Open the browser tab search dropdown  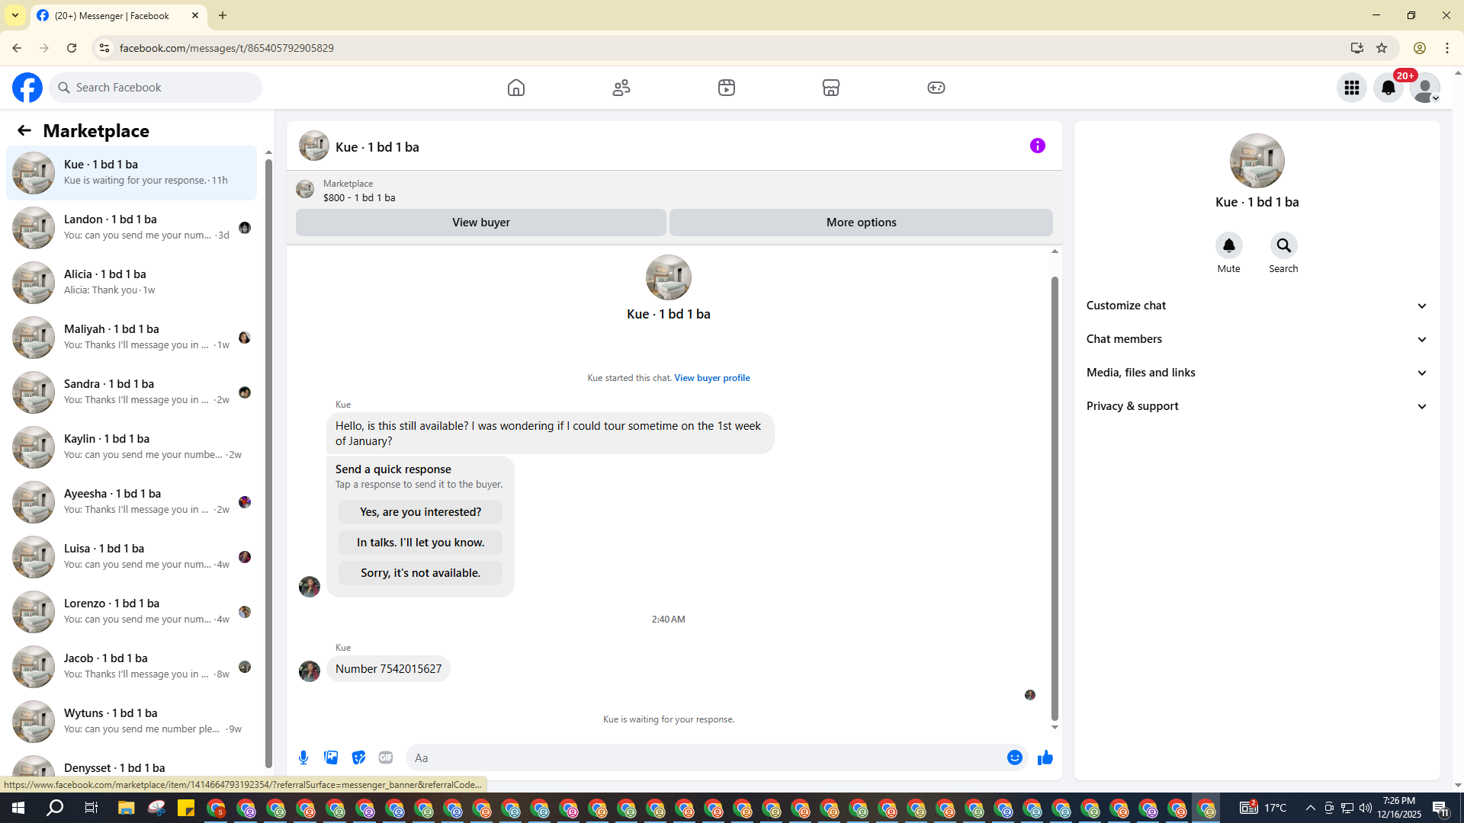[15, 15]
